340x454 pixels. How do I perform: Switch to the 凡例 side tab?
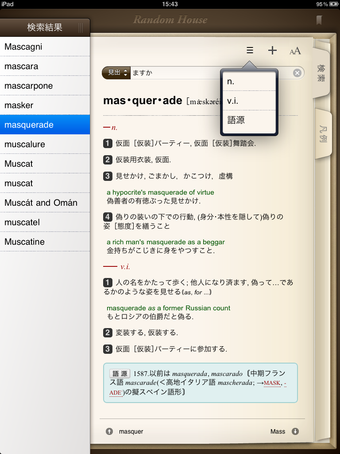tap(323, 134)
